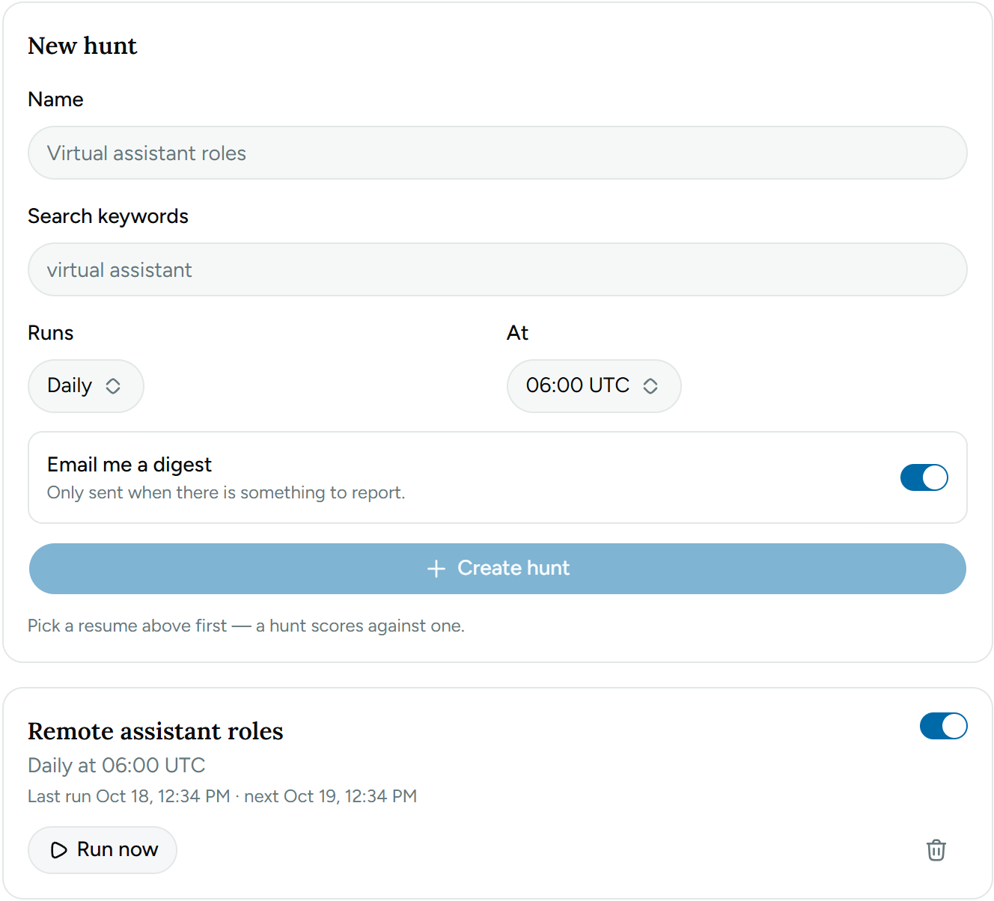Click the Name field label
The image size is (994, 901).
tap(55, 100)
